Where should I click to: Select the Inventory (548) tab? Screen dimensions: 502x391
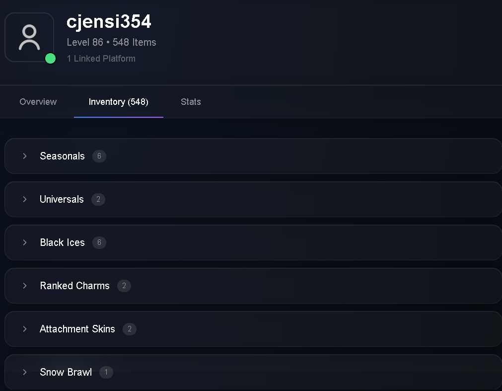pos(119,102)
